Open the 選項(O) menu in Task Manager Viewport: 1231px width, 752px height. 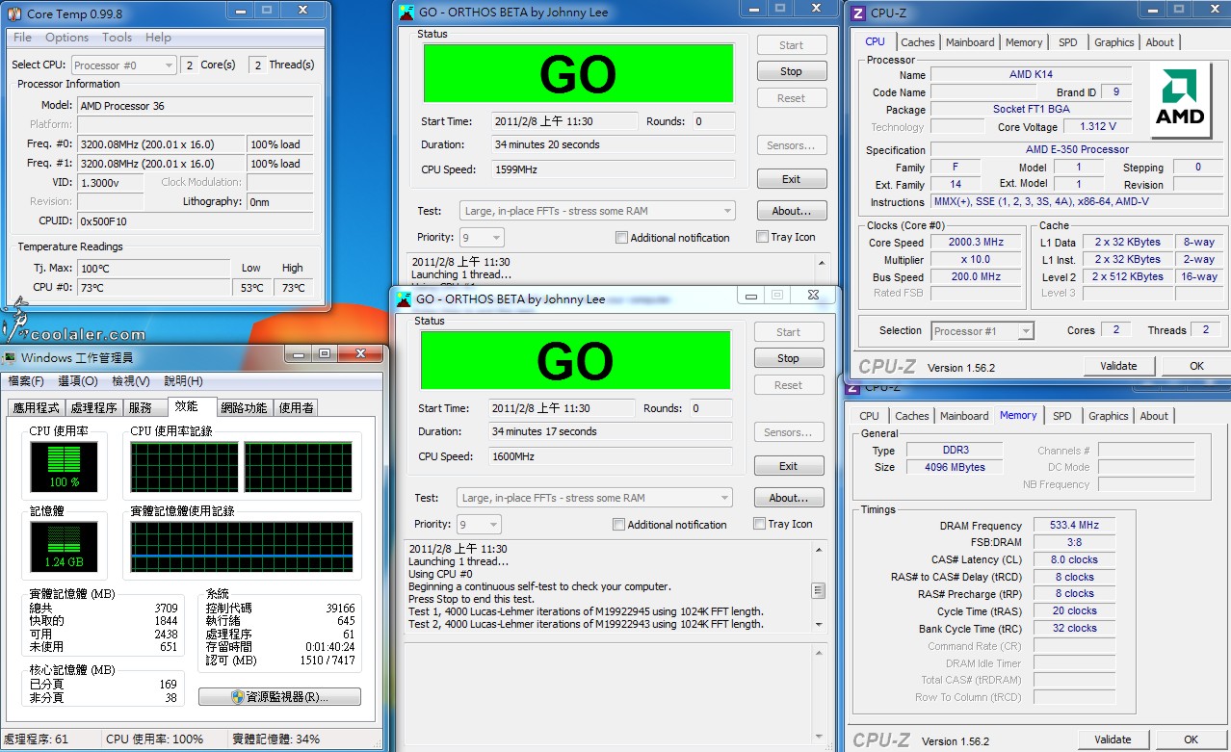(x=78, y=381)
